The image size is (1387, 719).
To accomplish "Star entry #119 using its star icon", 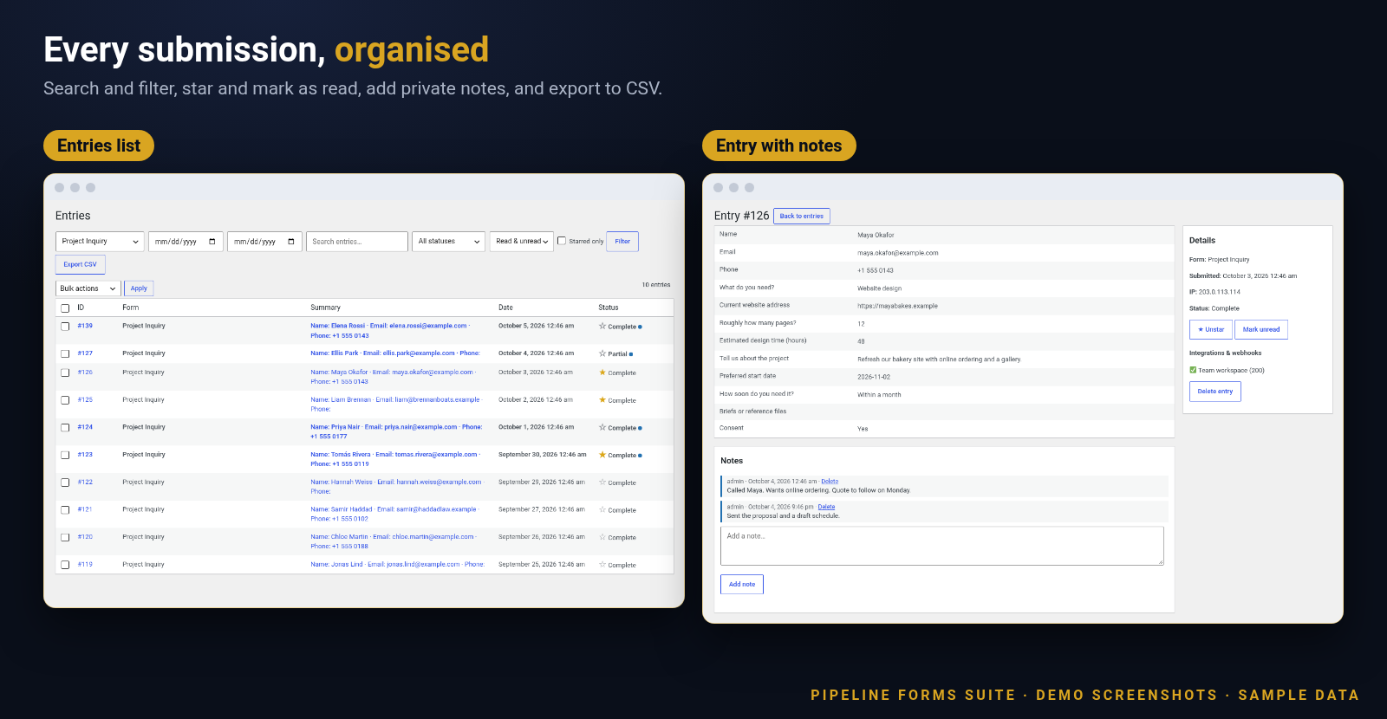I will 602,565.
